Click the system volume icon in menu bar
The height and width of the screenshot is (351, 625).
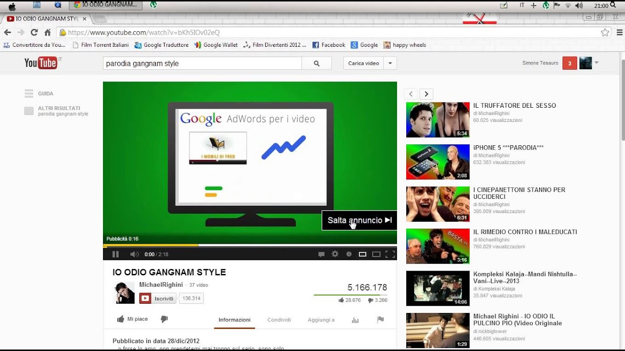pyautogui.click(x=579, y=6)
